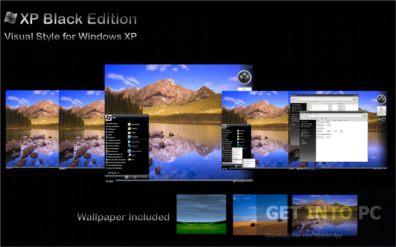Open Sandboxie Control in center Start menu
Viewport: 396px width, 247px height.
click(x=113, y=140)
